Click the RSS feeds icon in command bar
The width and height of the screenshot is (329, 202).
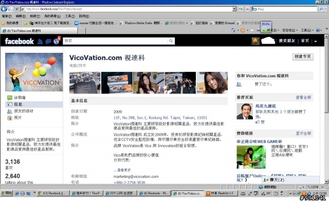point(243,30)
